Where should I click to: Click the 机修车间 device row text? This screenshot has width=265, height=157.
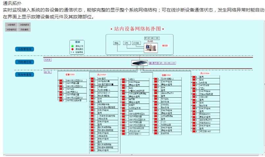coord(165,133)
